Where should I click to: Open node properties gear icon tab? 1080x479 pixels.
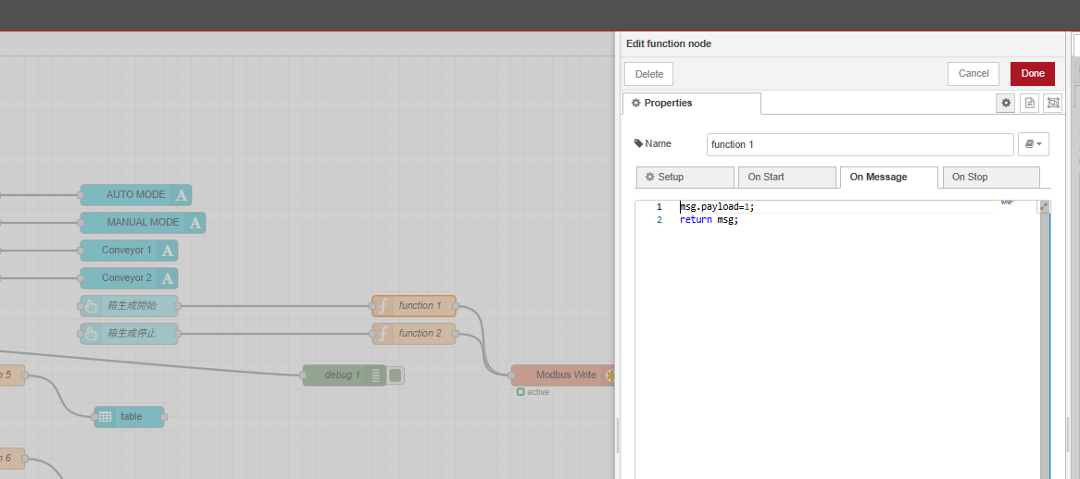click(1006, 103)
